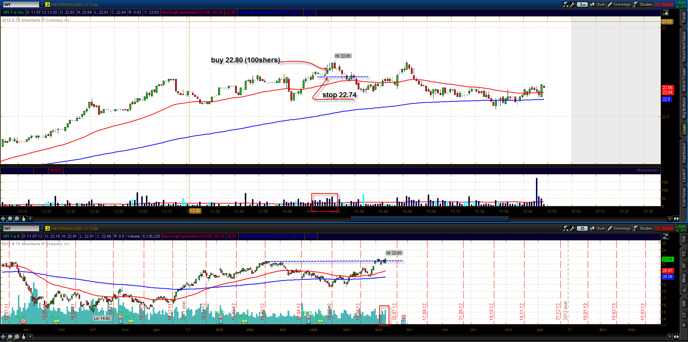Image resolution: width=688 pixels, height=342 pixels.
Task: Select crosshair tool below upper chart
Action: [3, 219]
